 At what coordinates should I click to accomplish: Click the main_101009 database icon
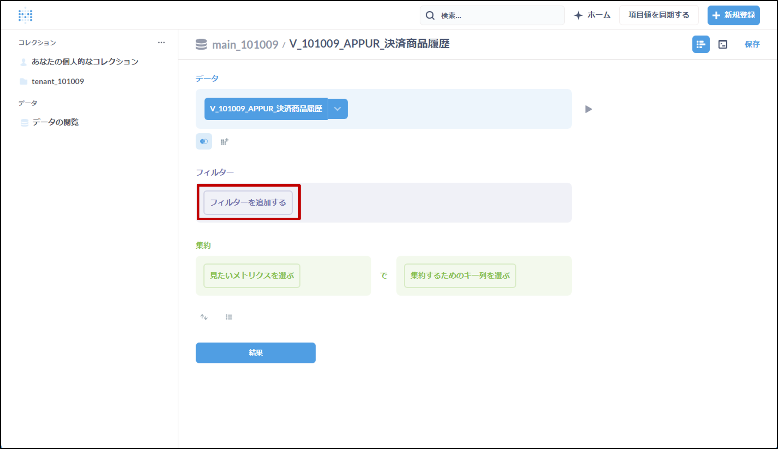pos(201,44)
